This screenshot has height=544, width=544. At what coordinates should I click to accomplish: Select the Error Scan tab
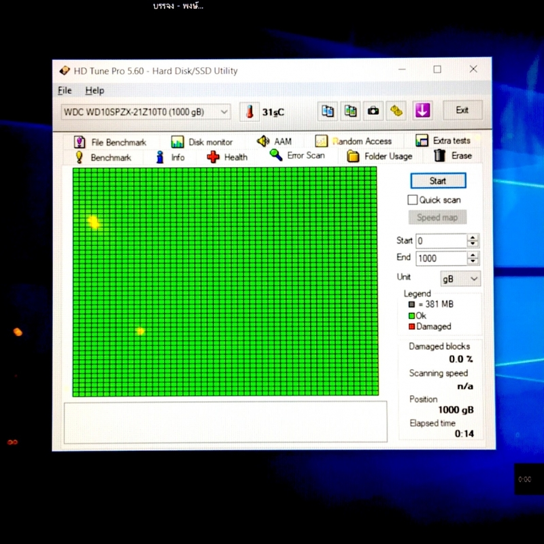(x=297, y=155)
